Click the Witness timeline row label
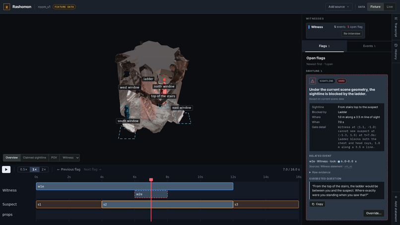The width and height of the screenshot is (400, 225). [x=9, y=190]
